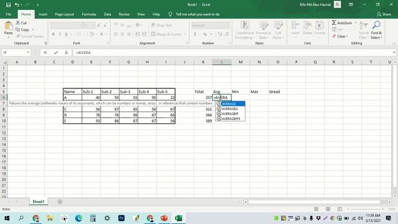Click row 6 header
398x224 pixels.
coord(4,98)
